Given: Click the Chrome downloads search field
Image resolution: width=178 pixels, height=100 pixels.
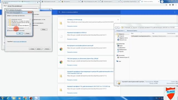Looking at the screenshot, I should [x=89, y=12].
